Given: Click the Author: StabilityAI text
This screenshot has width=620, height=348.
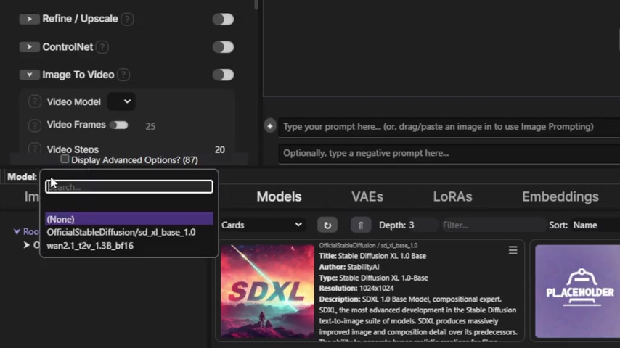Looking at the screenshot, I should coord(349,267).
